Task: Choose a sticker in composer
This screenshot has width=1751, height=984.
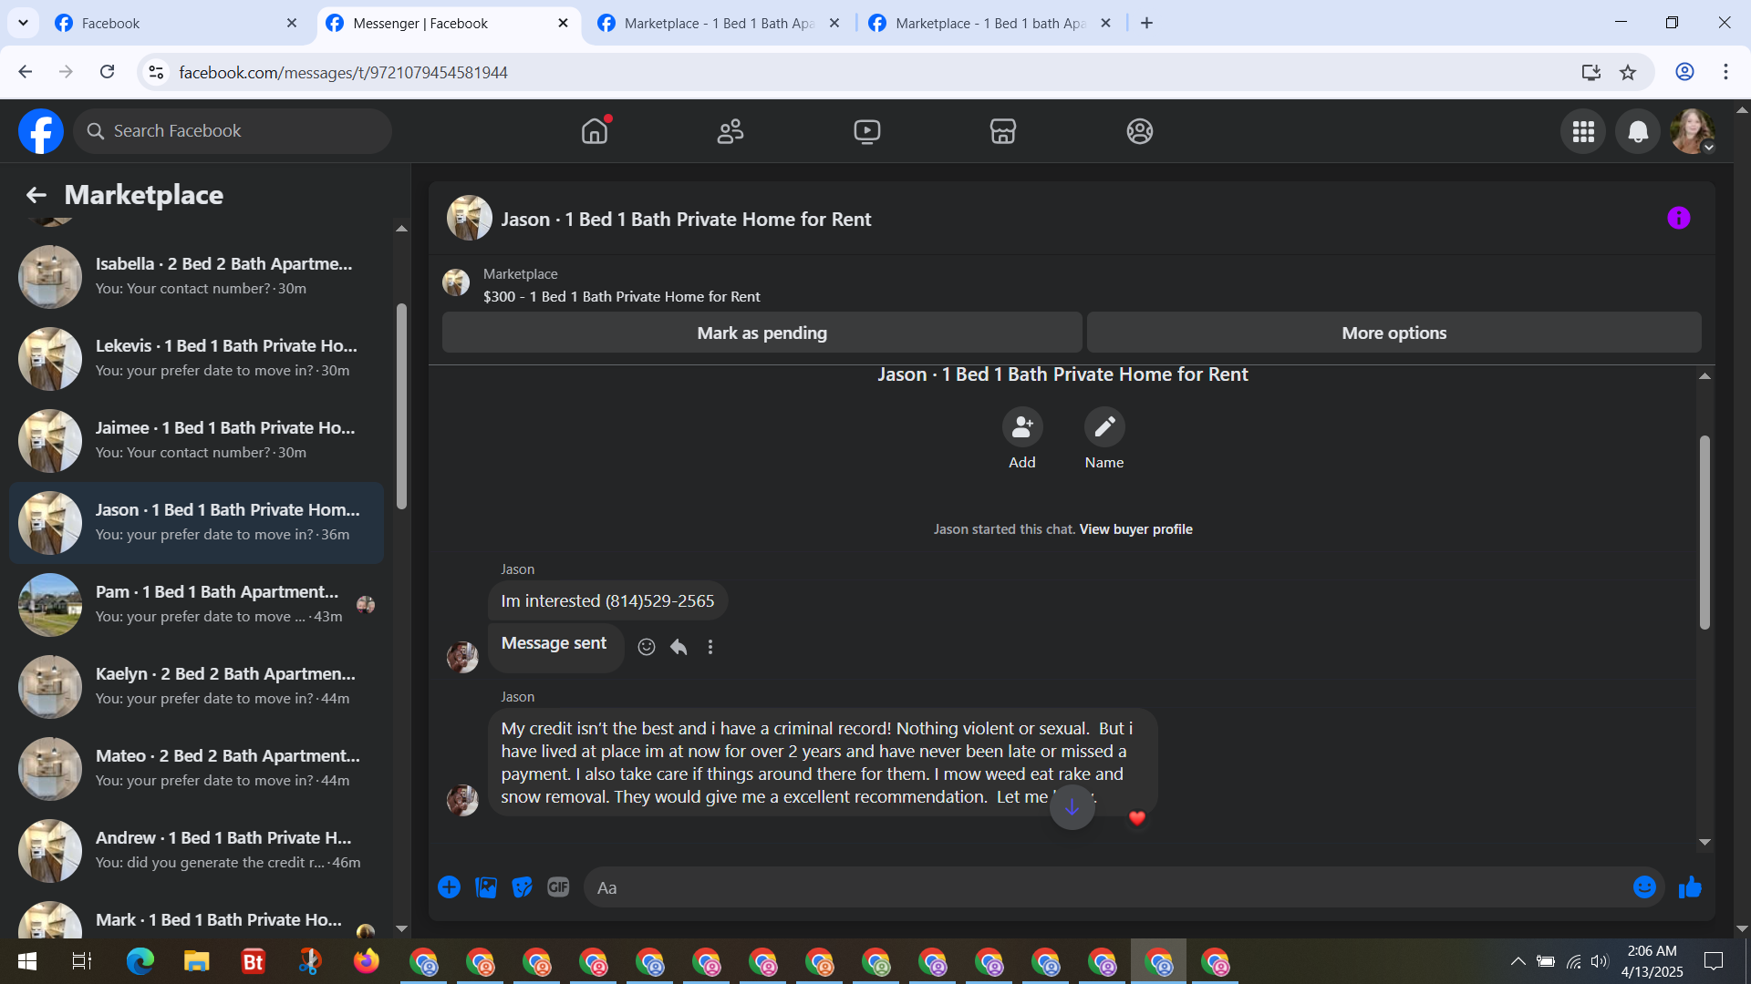Action: click(x=523, y=887)
